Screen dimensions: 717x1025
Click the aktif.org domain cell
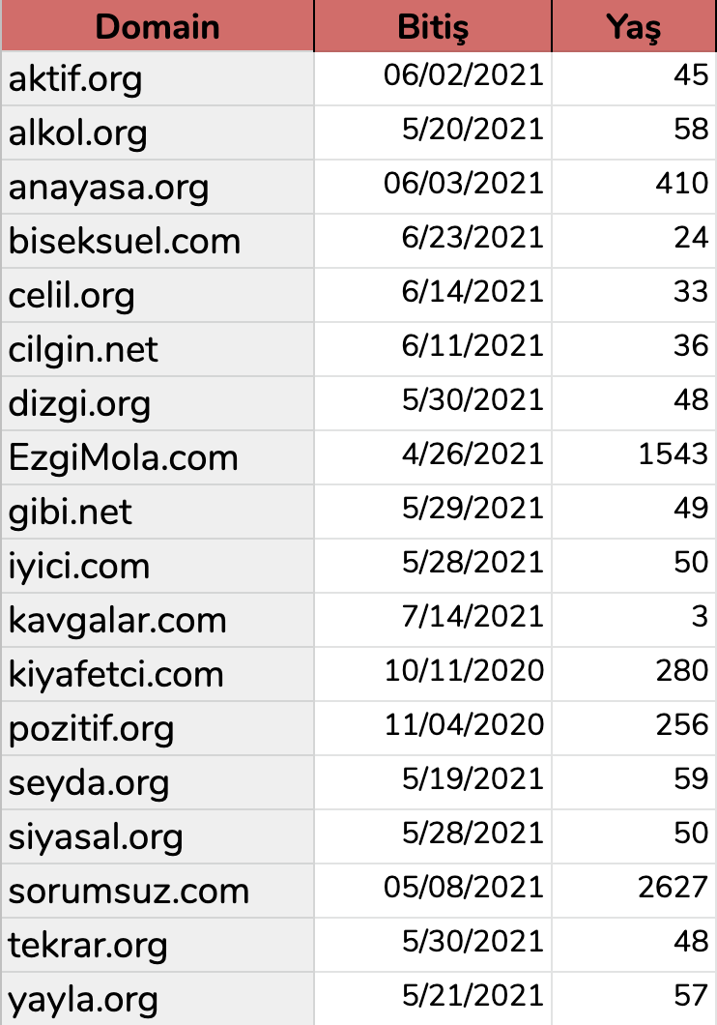pyautogui.click(x=158, y=78)
